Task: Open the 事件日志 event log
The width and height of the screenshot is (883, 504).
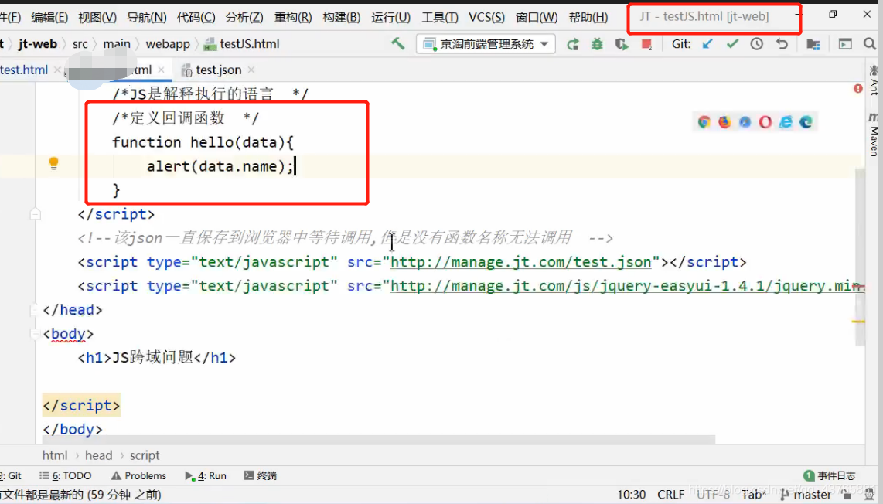Action: point(830,476)
